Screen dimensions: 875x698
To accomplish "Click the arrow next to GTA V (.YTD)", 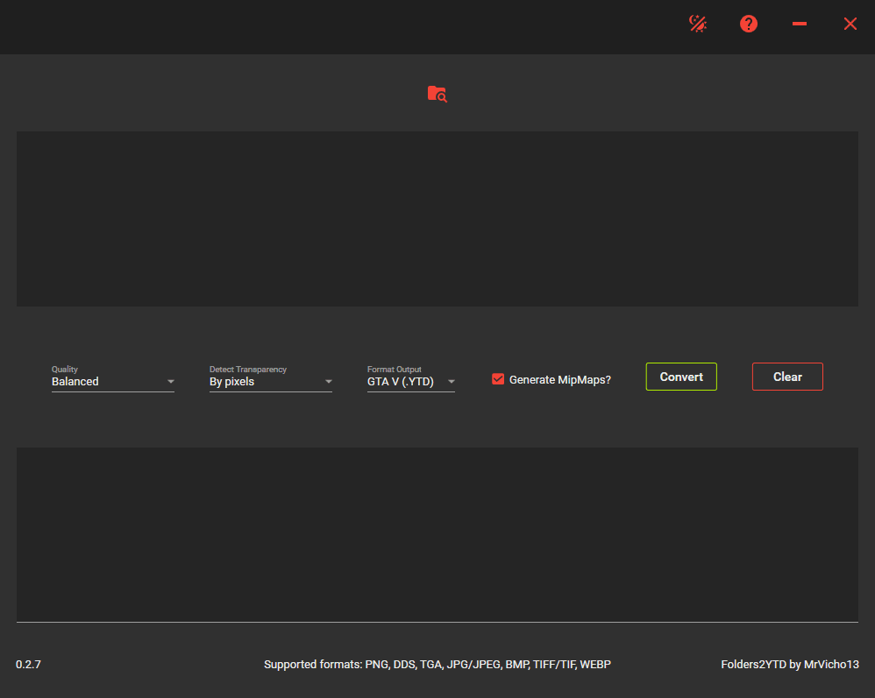I will pyautogui.click(x=452, y=382).
